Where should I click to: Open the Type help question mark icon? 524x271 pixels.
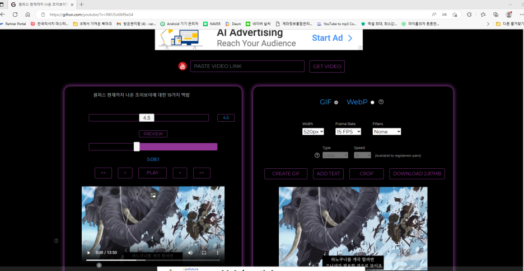tap(317, 155)
